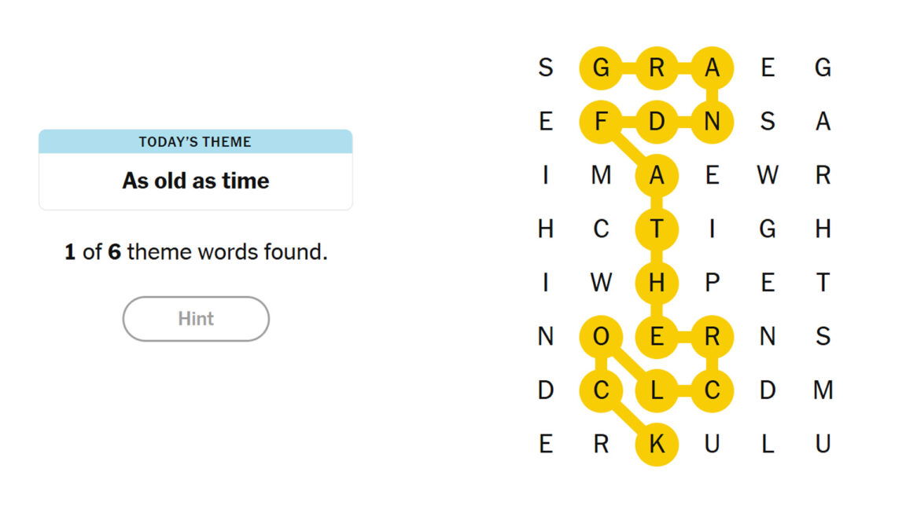Click the letter U in the bottom-right grid corner
The width and height of the screenshot is (906, 509).
[x=823, y=444]
